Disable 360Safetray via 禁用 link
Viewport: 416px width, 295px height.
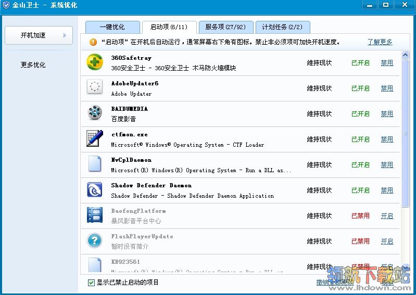pos(387,63)
